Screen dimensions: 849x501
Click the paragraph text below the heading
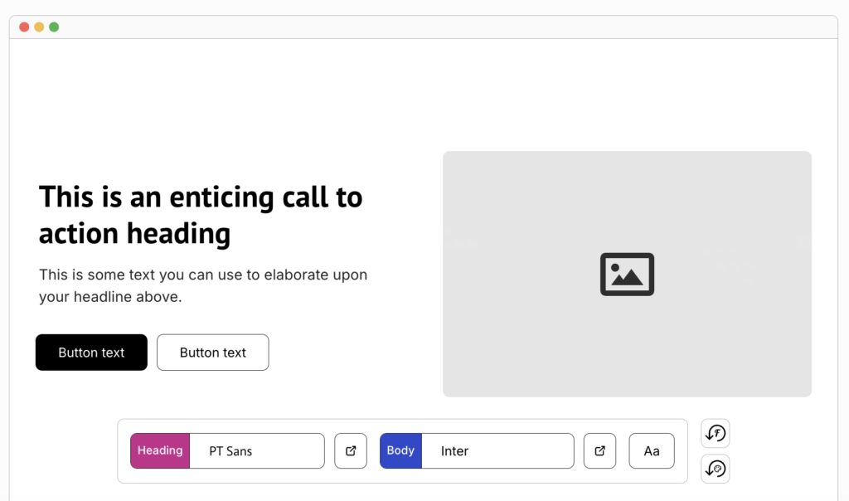(203, 285)
